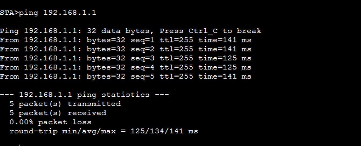Click the '0.00% packet loss' line
This screenshot has height=146, width=361.
pyautogui.click(x=50, y=122)
